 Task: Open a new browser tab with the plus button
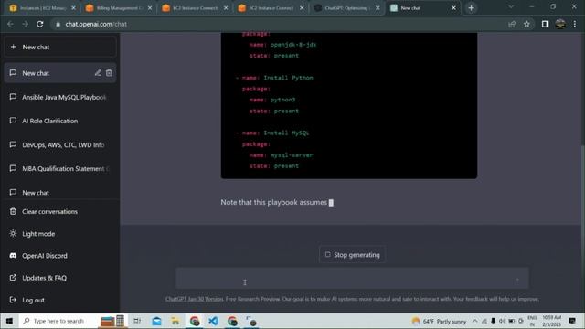472,8
